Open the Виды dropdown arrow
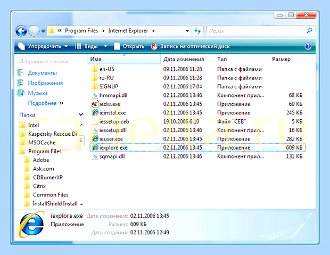The height and width of the screenshot is (255, 330). 105,46
